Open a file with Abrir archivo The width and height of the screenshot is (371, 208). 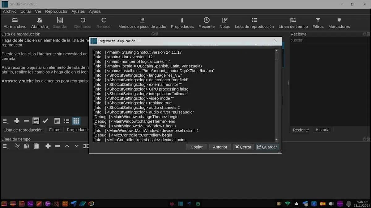pos(15,23)
